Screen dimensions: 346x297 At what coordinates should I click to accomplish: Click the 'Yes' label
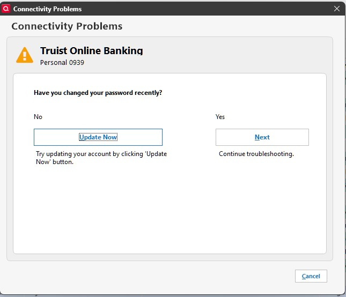pyautogui.click(x=220, y=117)
